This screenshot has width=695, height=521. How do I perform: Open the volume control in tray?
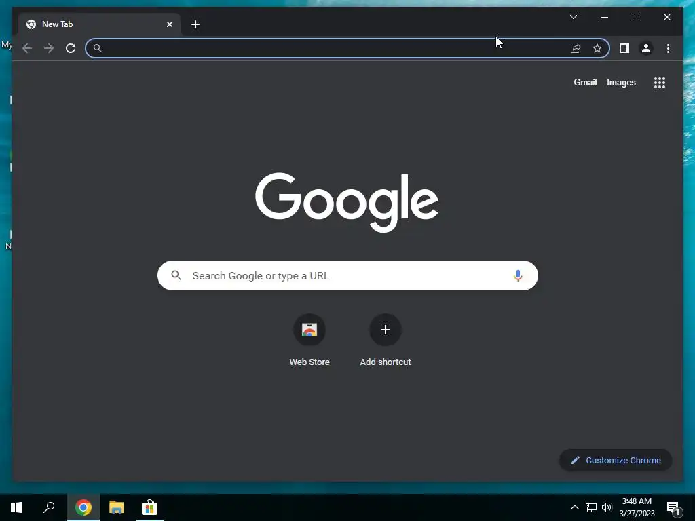pyautogui.click(x=607, y=507)
